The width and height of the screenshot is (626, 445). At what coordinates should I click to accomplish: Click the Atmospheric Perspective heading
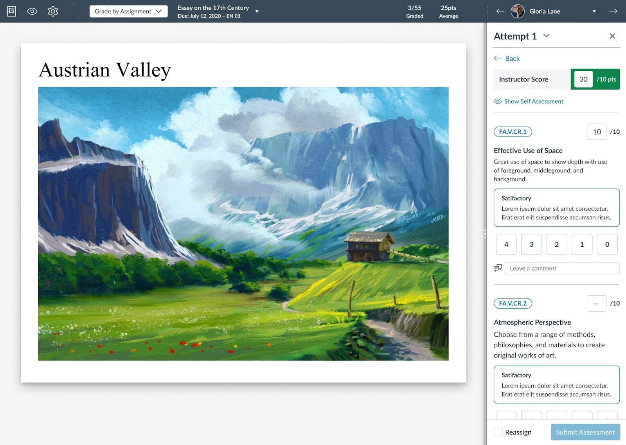pyautogui.click(x=532, y=322)
